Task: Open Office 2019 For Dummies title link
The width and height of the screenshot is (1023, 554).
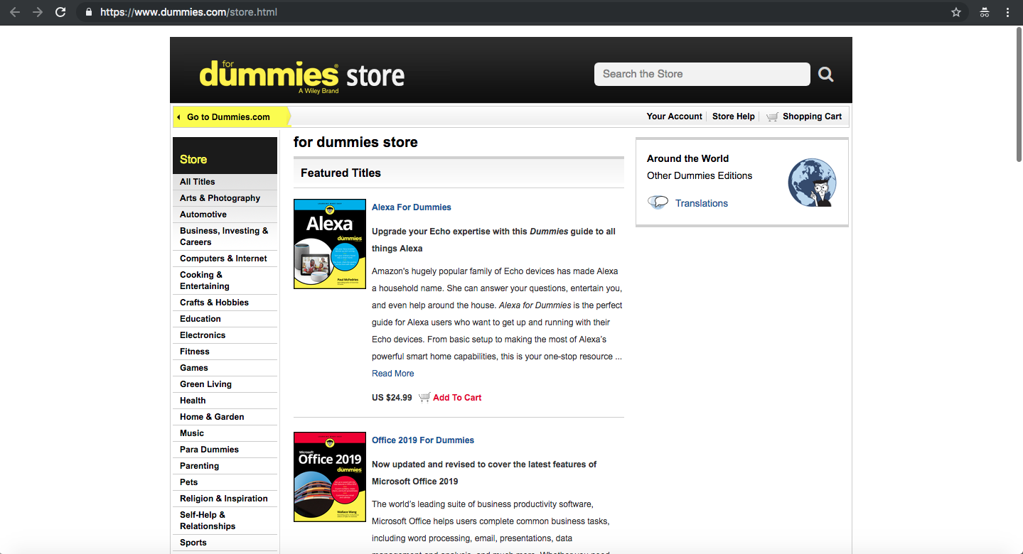Action: pos(423,440)
